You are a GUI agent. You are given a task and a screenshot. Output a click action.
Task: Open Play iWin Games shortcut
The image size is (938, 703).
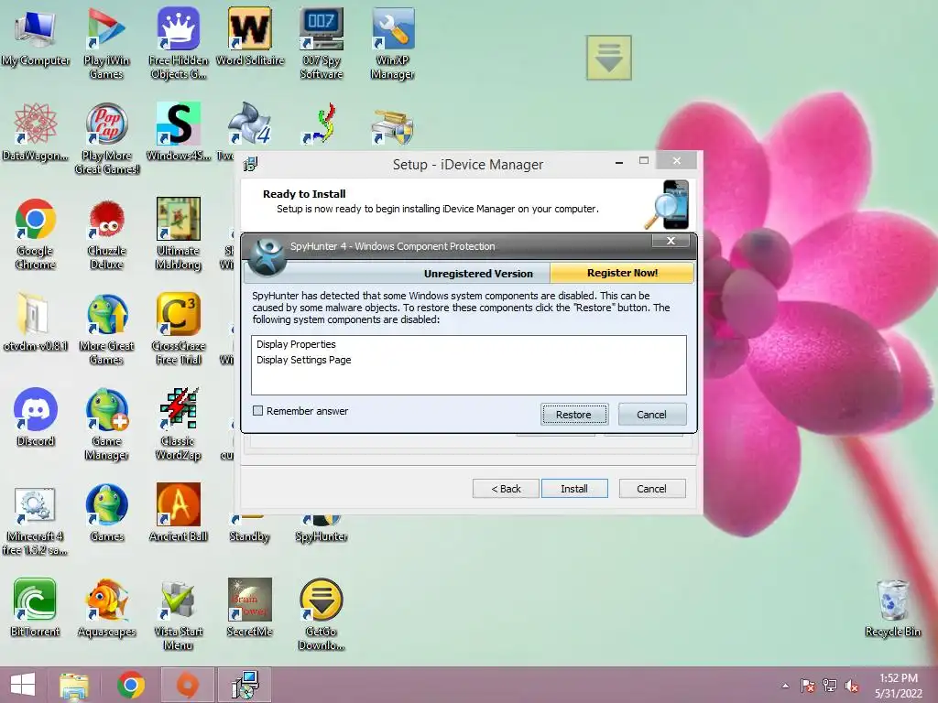[x=106, y=45]
